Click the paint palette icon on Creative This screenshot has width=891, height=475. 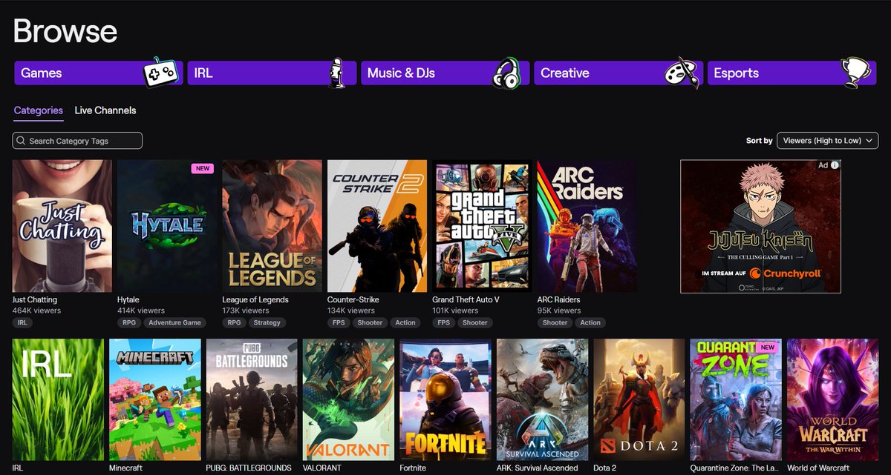(682, 73)
